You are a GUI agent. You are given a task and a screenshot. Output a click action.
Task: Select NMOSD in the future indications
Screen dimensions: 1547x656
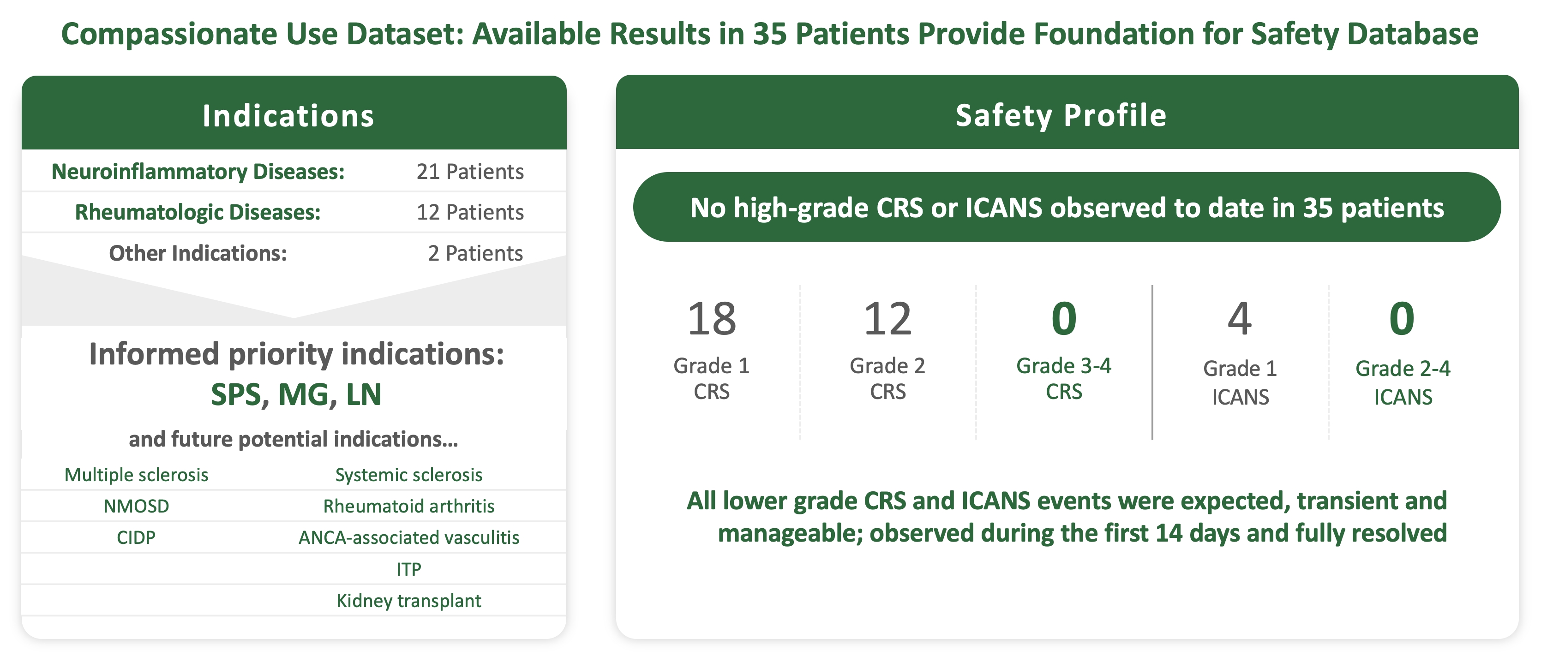[x=136, y=506]
